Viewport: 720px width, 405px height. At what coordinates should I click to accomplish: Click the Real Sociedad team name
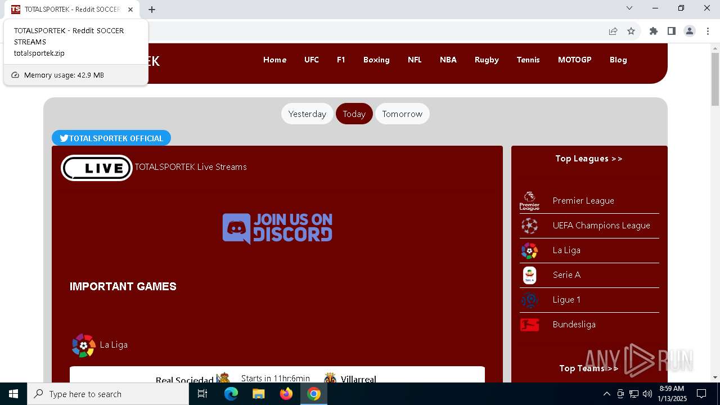(x=184, y=380)
